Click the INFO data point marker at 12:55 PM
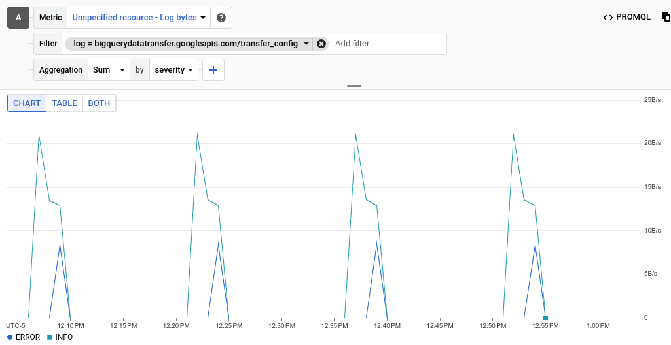 click(x=545, y=318)
